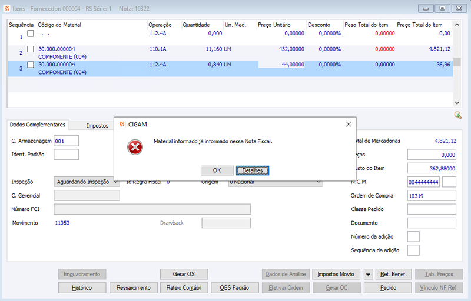Click the N.C.M. field 0044444444
Image resolution: width=471 pixels, height=301 pixels.
[x=423, y=182]
